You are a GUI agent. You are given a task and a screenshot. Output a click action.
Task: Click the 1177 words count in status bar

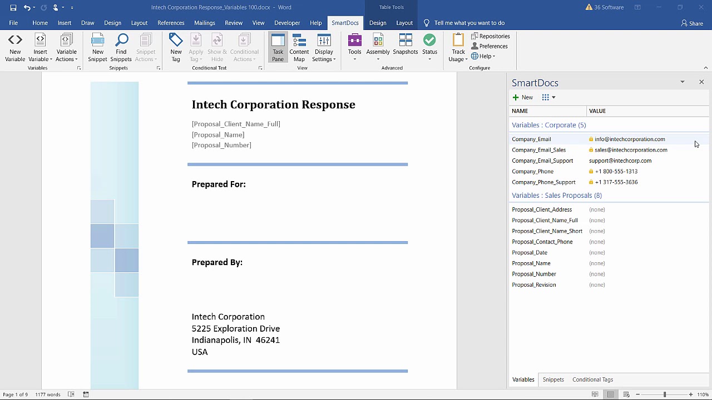click(47, 394)
